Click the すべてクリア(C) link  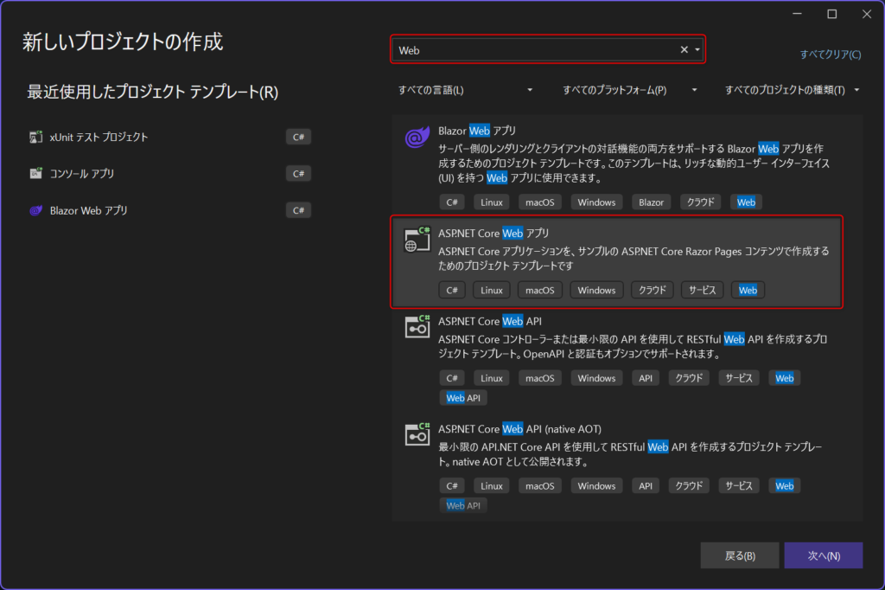tap(831, 55)
